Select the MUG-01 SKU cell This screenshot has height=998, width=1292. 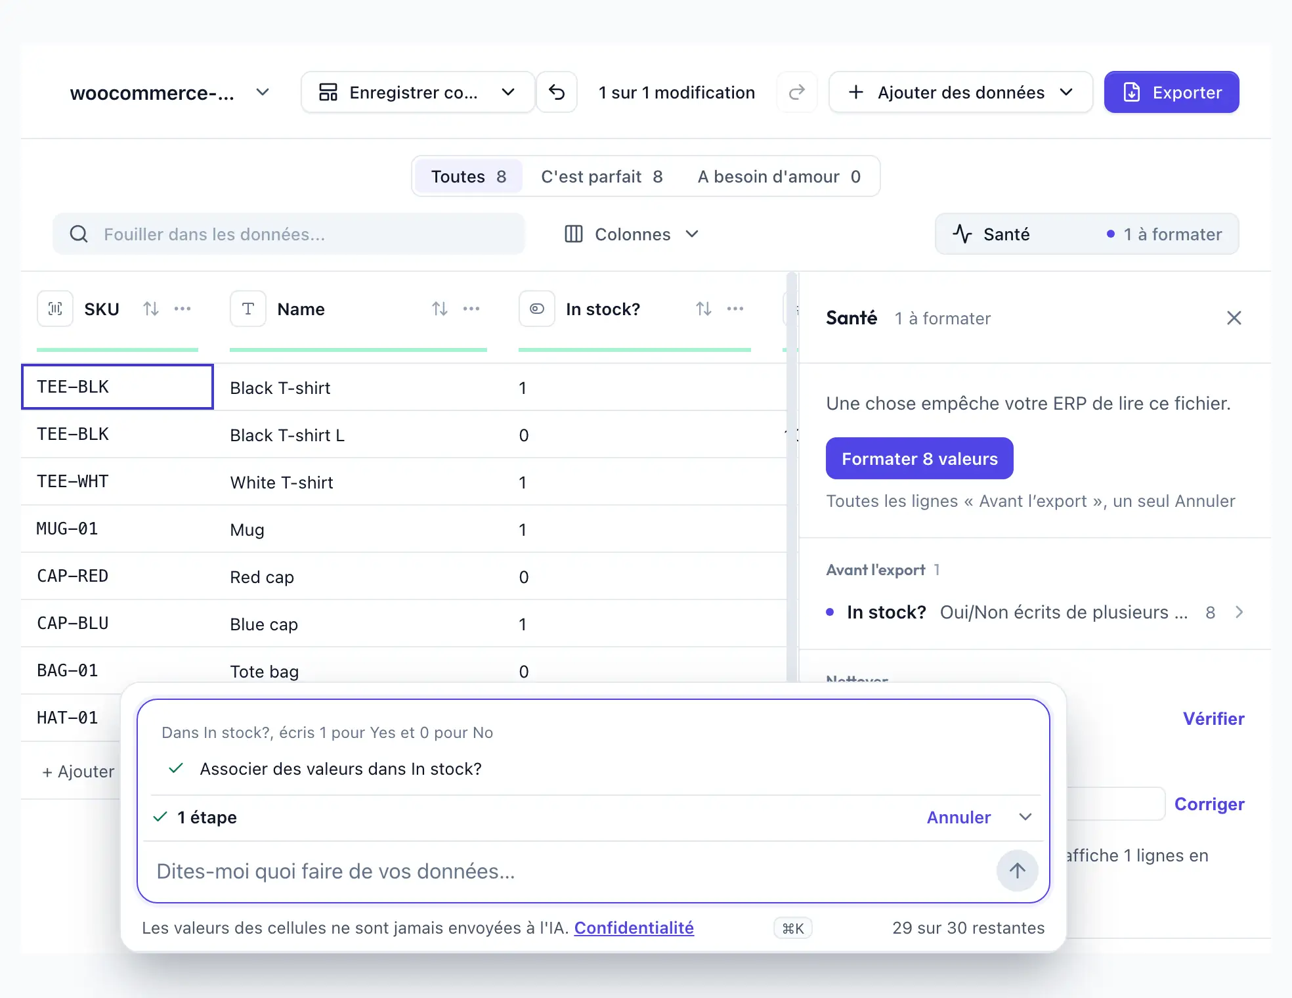coord(118,529)
